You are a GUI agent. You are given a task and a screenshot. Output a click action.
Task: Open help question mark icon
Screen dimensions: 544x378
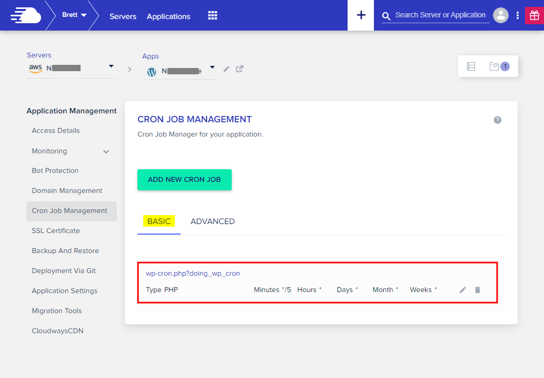(x=498, y=120)
